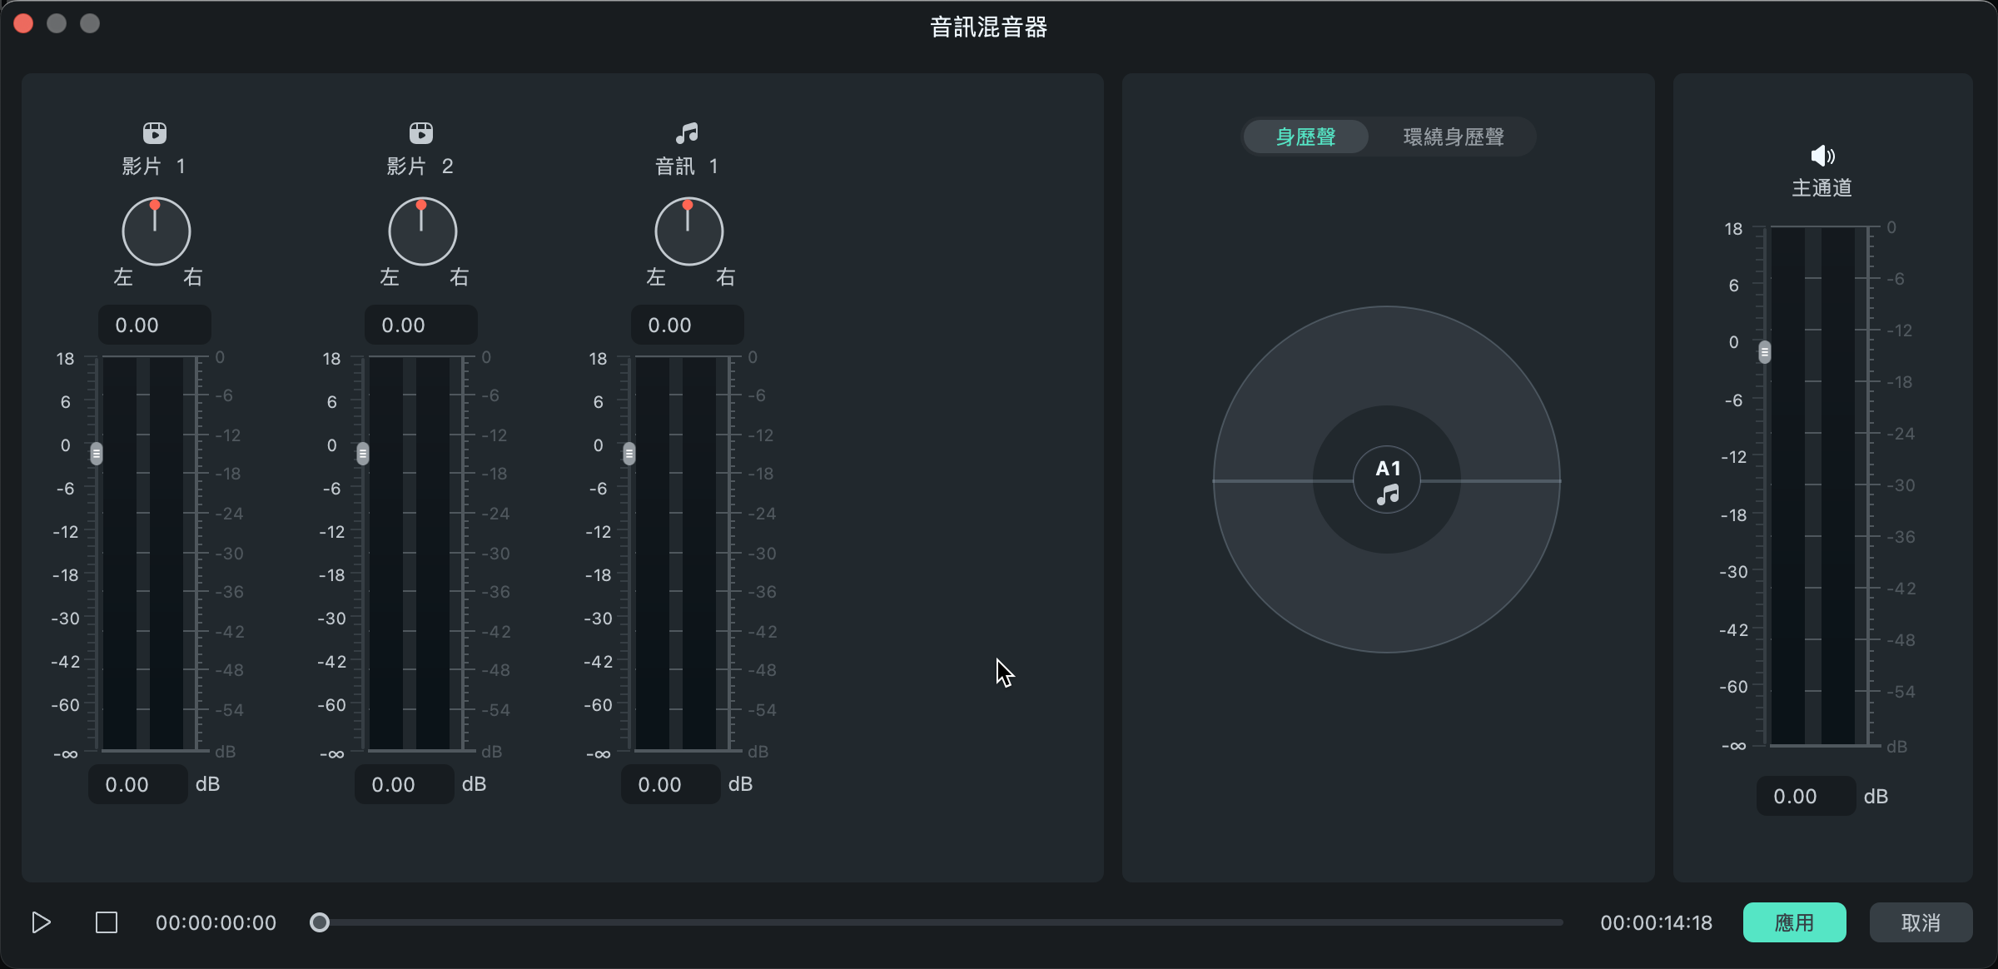Apply changes with 應用 button

coord(1794,922)
